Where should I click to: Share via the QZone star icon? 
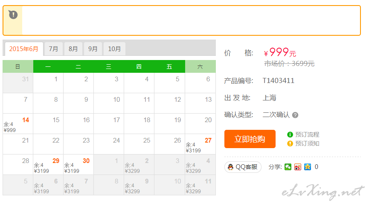point(307,167)
